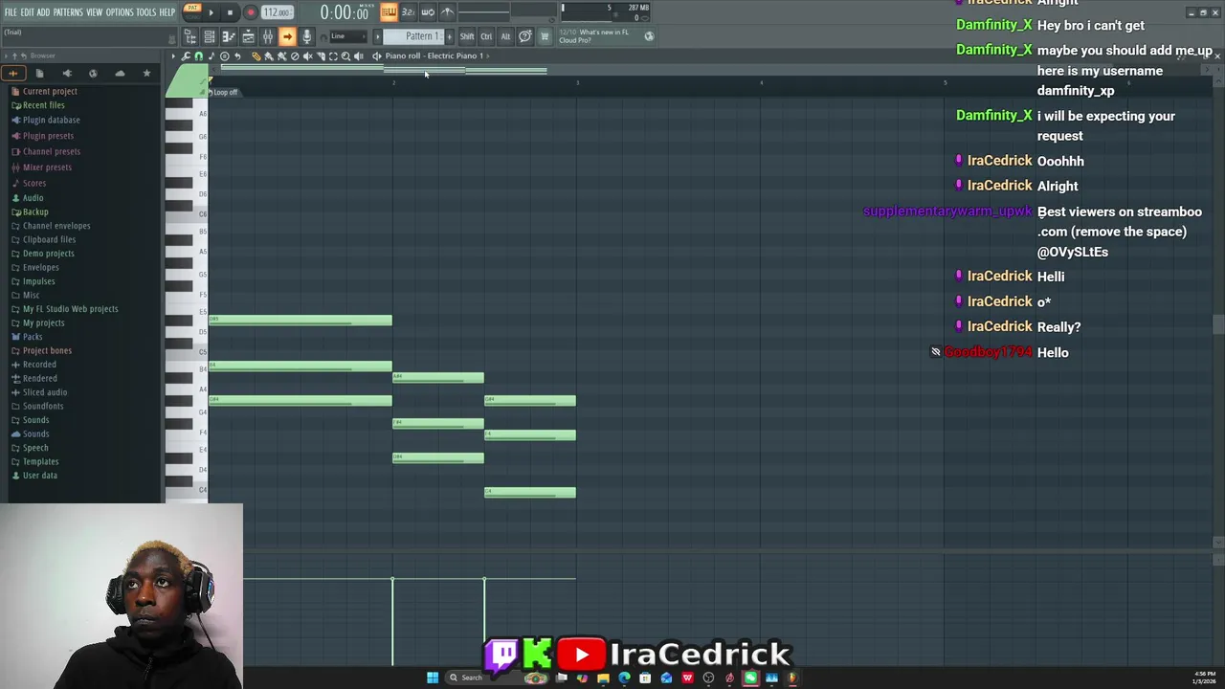Add new pattern with plus button
1225x689 pixels.
[449, 36]
